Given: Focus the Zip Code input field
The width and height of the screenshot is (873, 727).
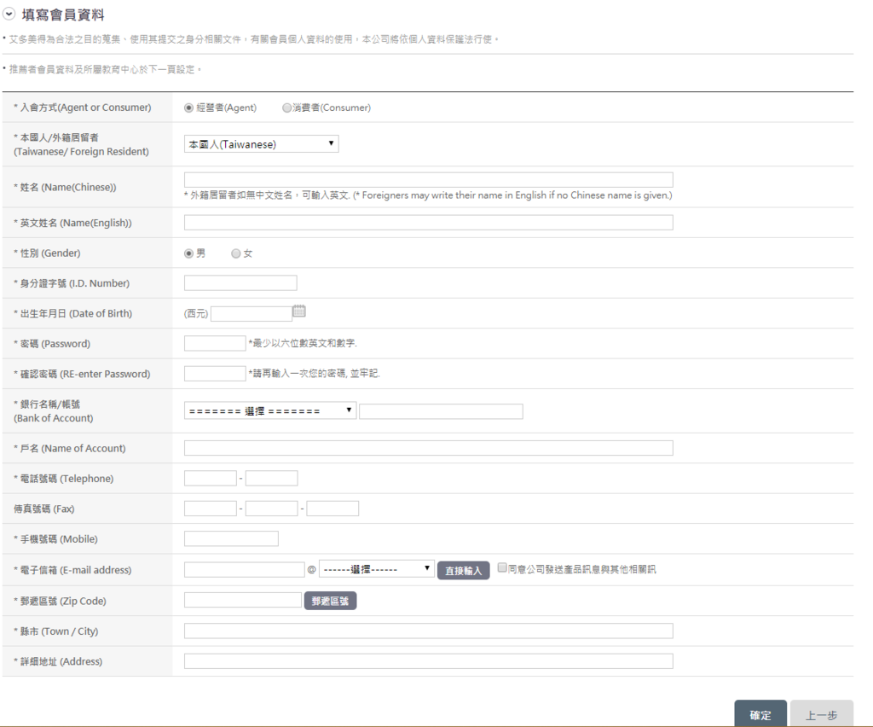Looking at the screenshot, I should (243, 600).
